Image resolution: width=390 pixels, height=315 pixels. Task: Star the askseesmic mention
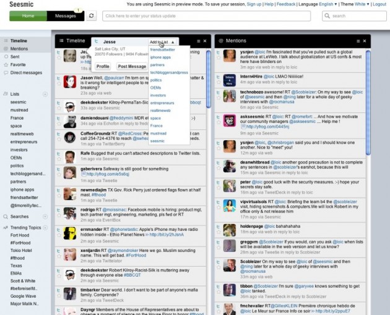coord(219,122)
